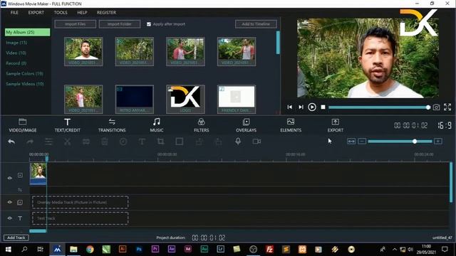Select the DK LOGO thumbnail
Screen dimensions: 456x256
point(185,99)
